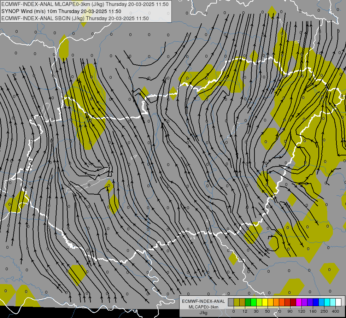Click the legend scale value 120
Viewport: 346px width, 318px height.
click(301, 311)
